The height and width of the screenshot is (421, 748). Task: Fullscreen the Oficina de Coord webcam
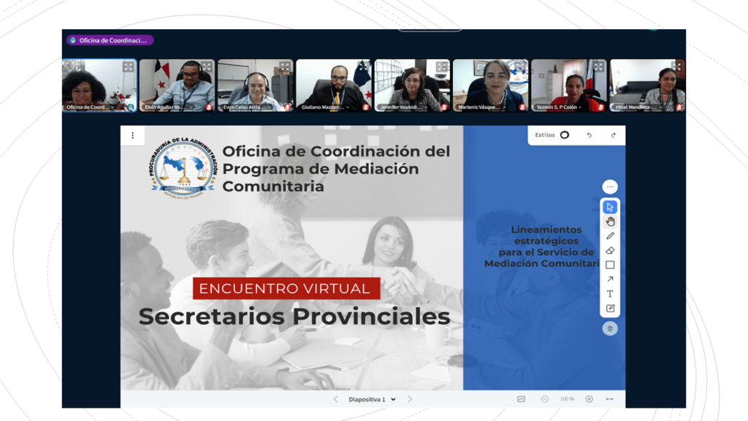128,67
